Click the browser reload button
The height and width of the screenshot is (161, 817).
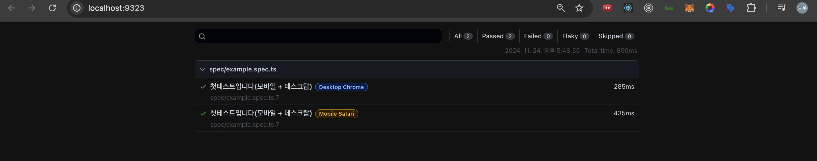pyautogui.click(x=52, y=8)
